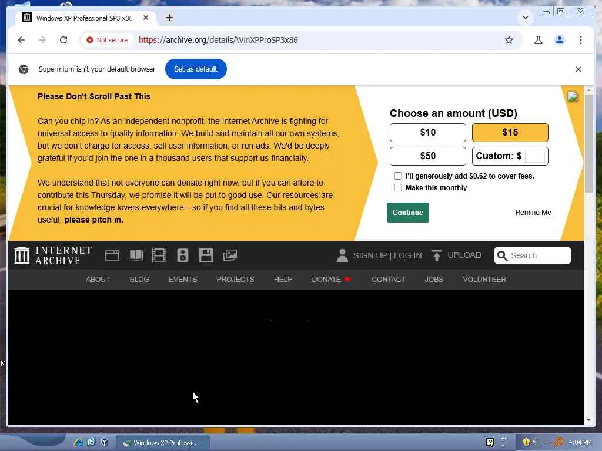Open the ABOUT menu item
The width and height of the screenshot is (602, 451).
tap(98, 280)
